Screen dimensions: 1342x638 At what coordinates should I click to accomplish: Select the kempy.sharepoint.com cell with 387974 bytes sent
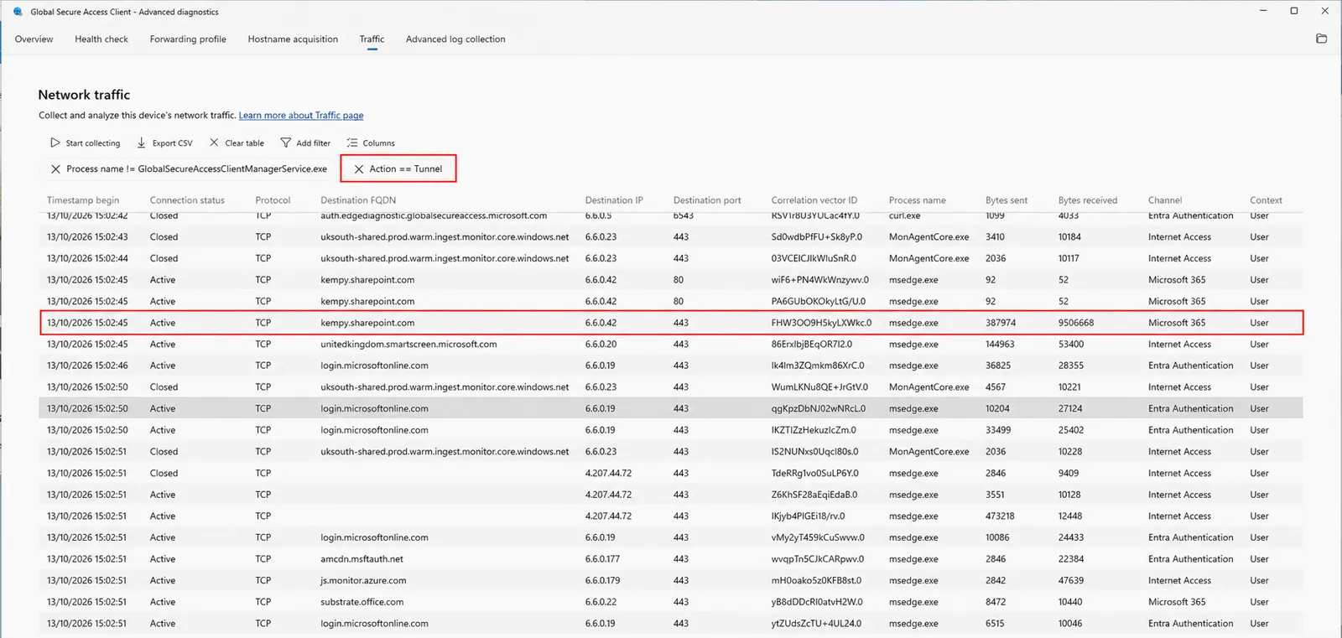pos(367,323)
